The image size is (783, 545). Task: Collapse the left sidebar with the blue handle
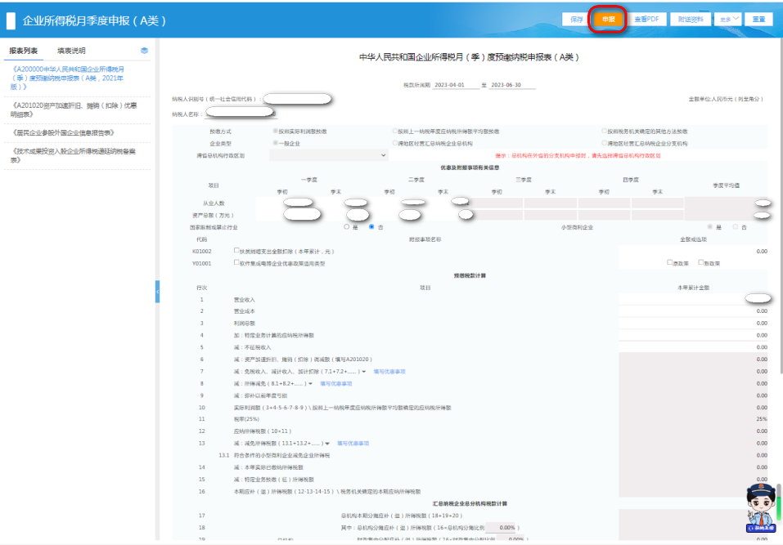(x=157, y=292)
